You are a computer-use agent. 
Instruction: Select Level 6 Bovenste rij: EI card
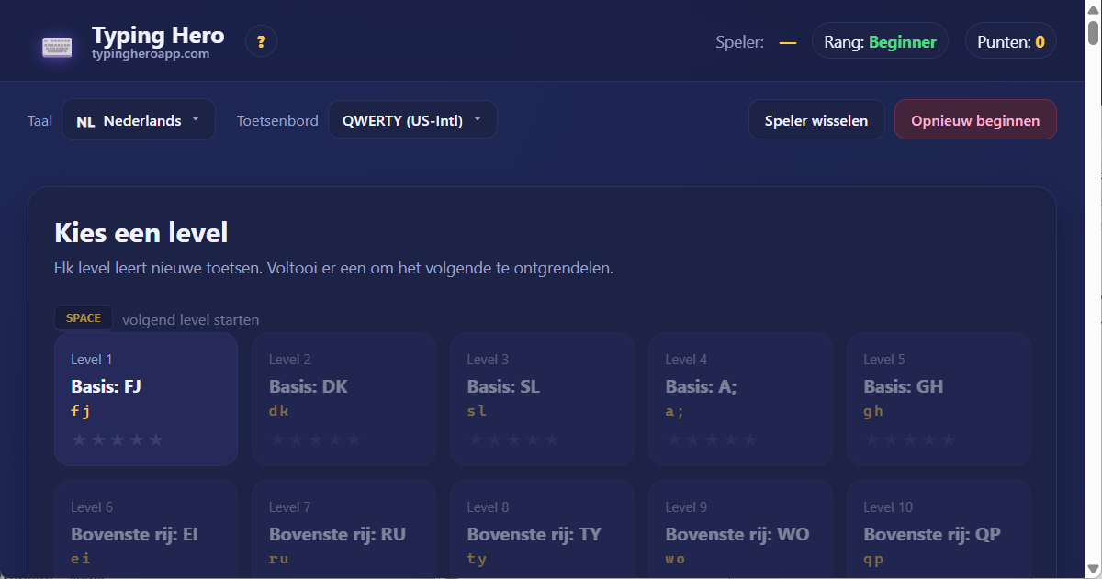click(146, 529)
